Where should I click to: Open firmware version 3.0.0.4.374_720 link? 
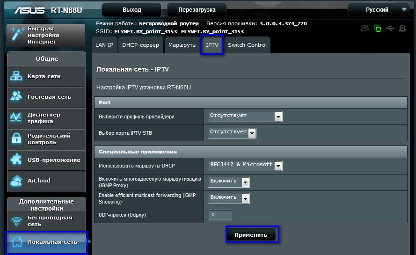[x=283, y=23]
